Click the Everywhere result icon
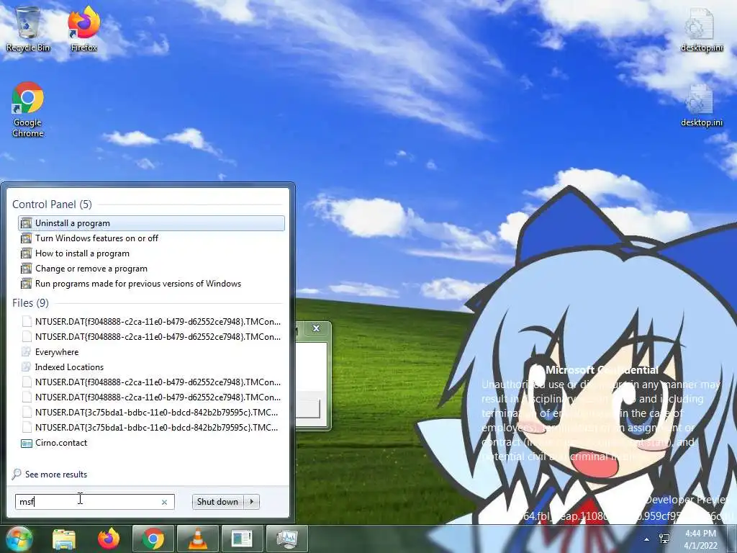The image size is (737, 553). 27,351
